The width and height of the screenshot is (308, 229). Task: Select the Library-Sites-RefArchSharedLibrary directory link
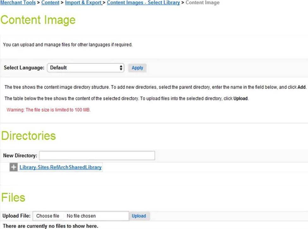[x=60, y=167]
